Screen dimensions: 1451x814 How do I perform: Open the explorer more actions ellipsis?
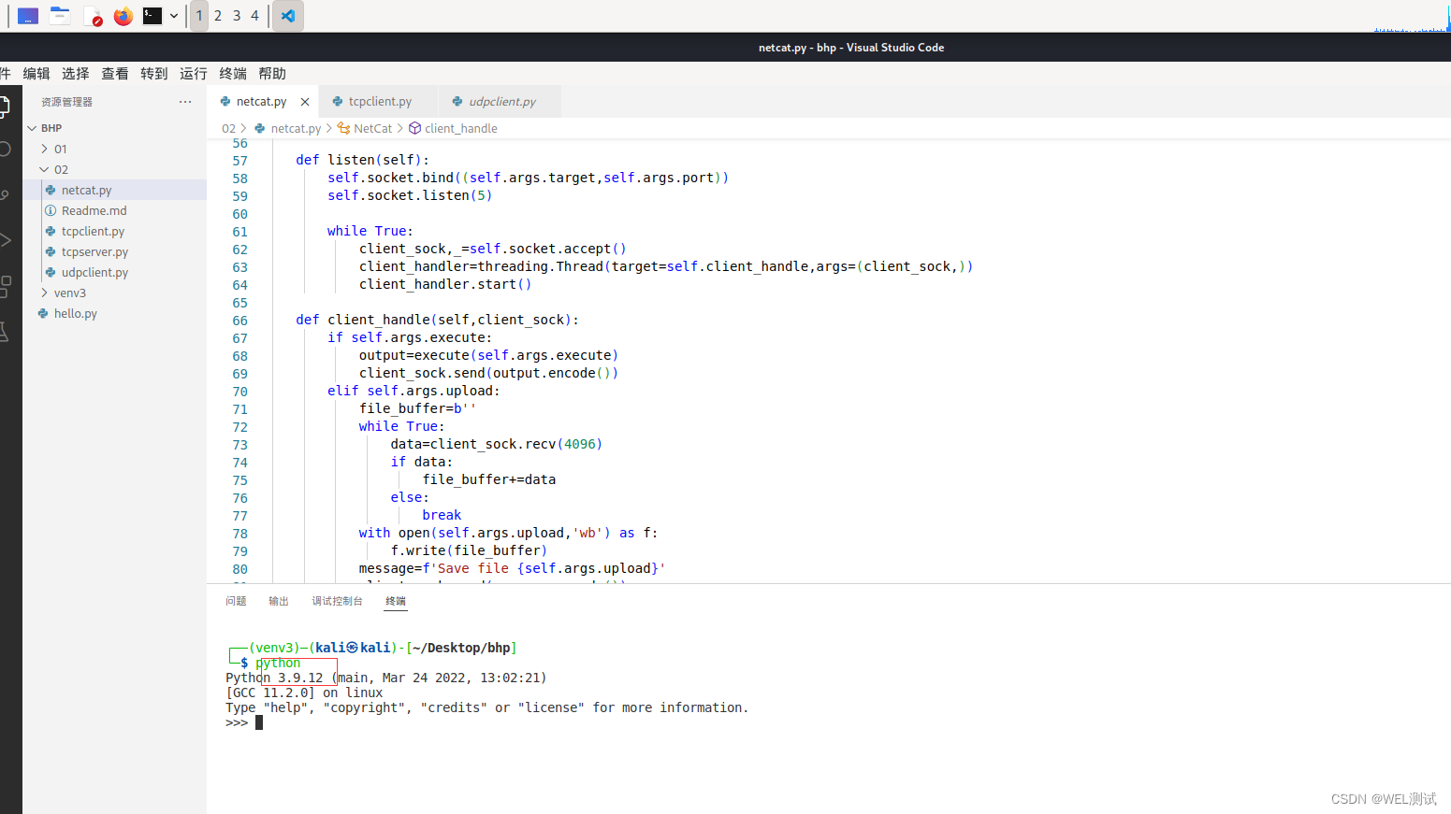click(185, 102)
